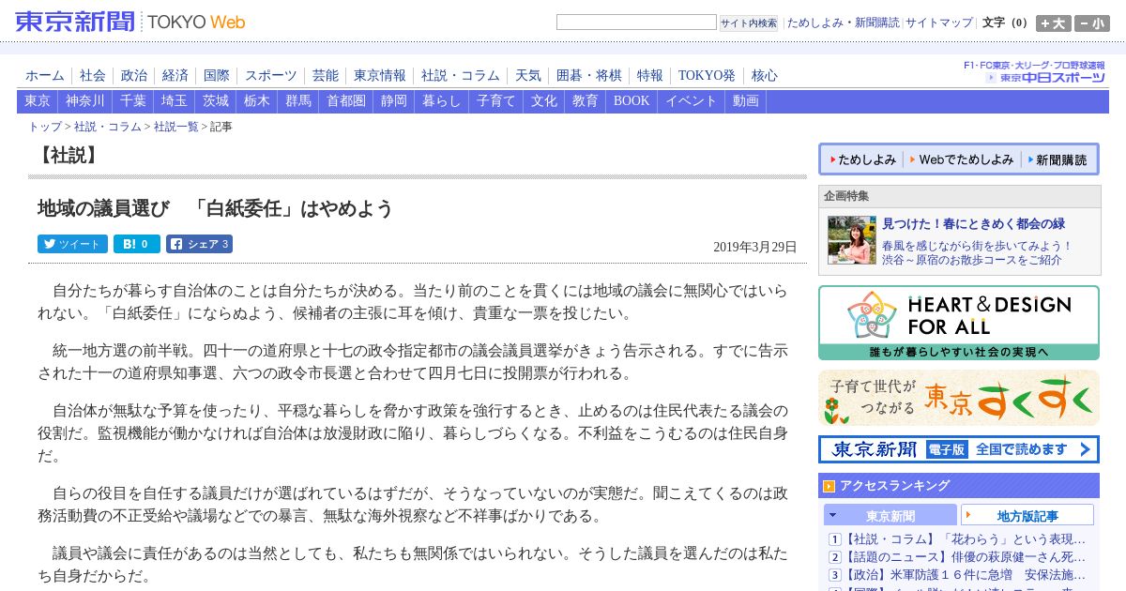Share the article with the Twitter ツイート button
1126x591 pixels.
72,244
